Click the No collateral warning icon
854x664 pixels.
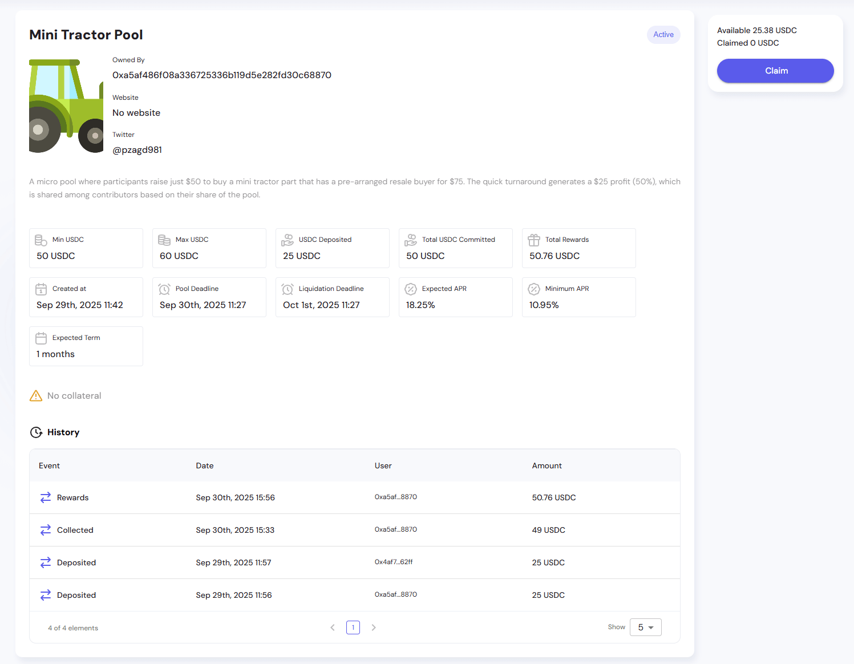pos(36,396)
